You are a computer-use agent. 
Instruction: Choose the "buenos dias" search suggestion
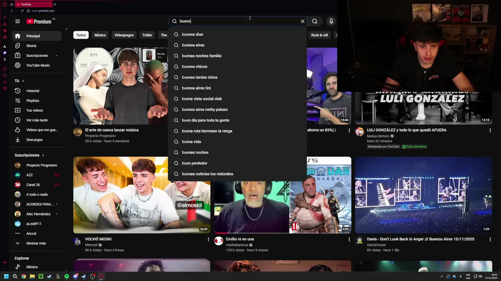pos(237,34)
